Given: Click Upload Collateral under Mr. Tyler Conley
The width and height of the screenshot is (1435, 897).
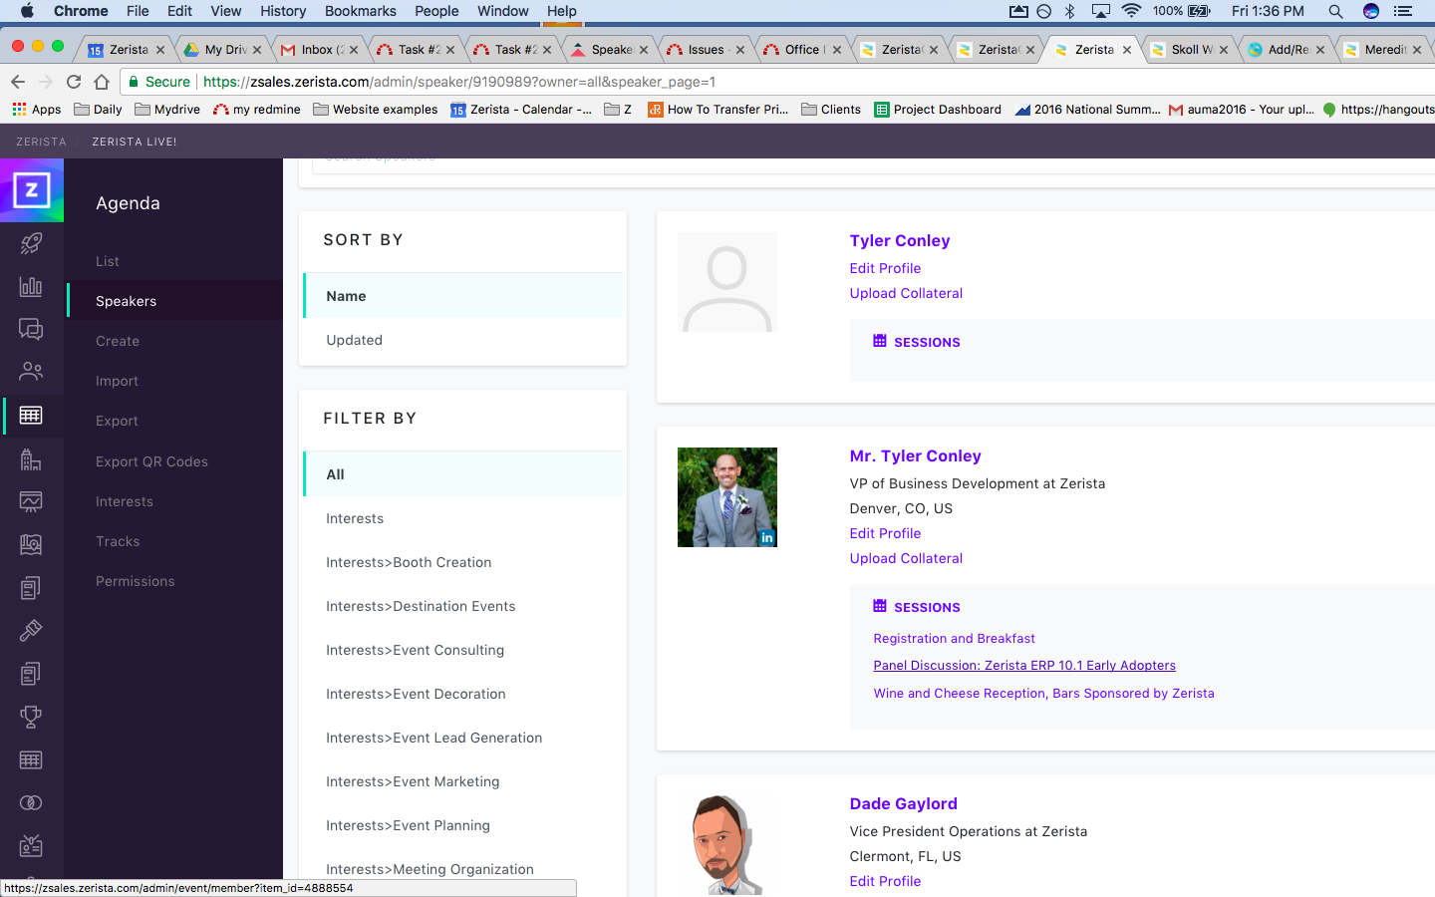Looking at the screenshot, I should pos(906,558).
